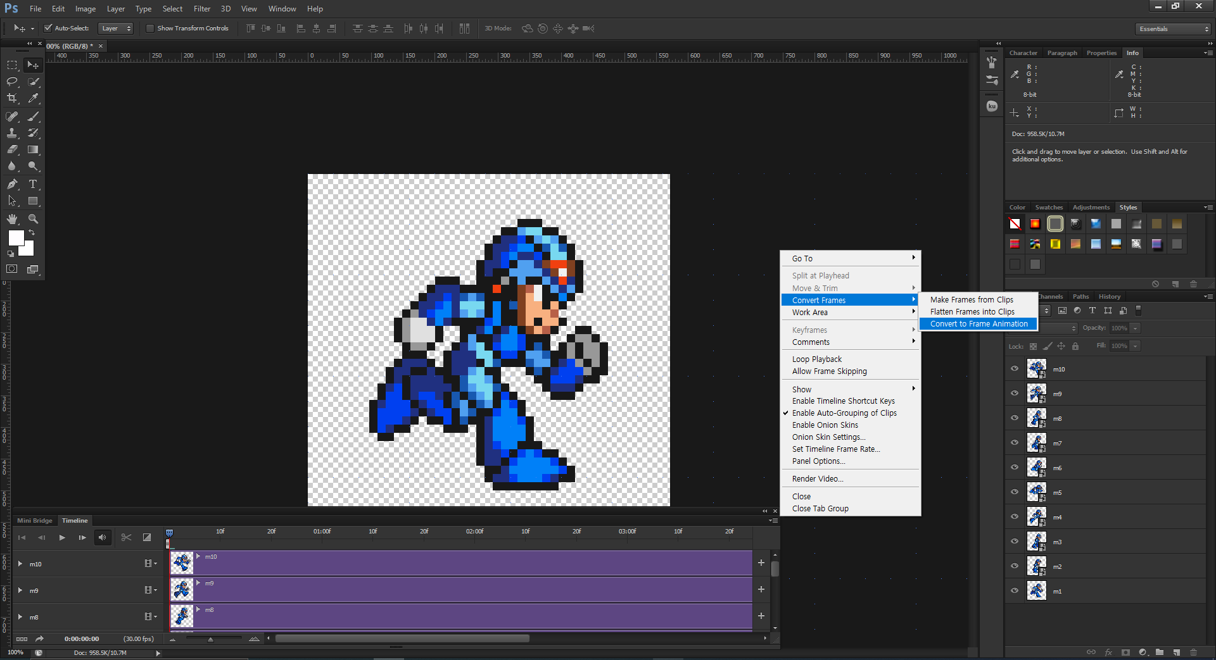Open the Essentials workspace dropdown
The image size is (1216, 660).
click(1173, 28)
